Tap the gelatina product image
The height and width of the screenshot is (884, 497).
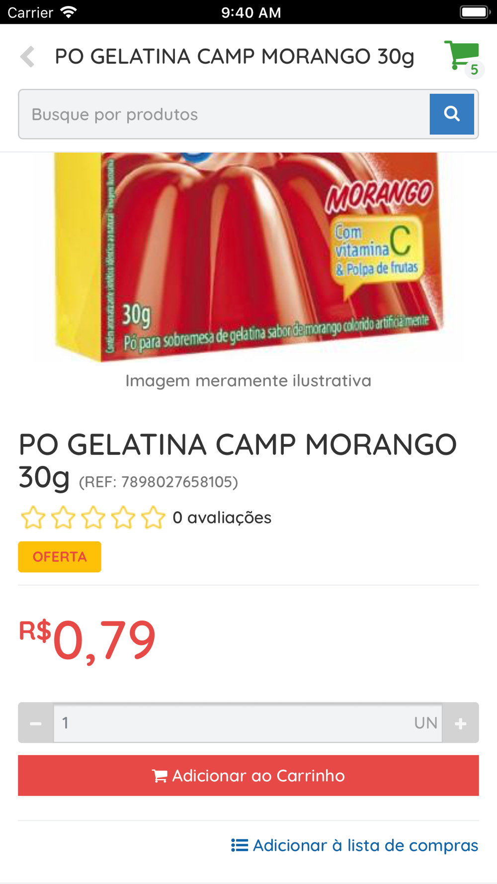point(248,257)
